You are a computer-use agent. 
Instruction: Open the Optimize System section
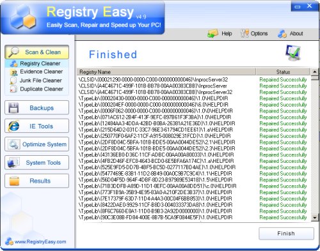click(36, 144)
